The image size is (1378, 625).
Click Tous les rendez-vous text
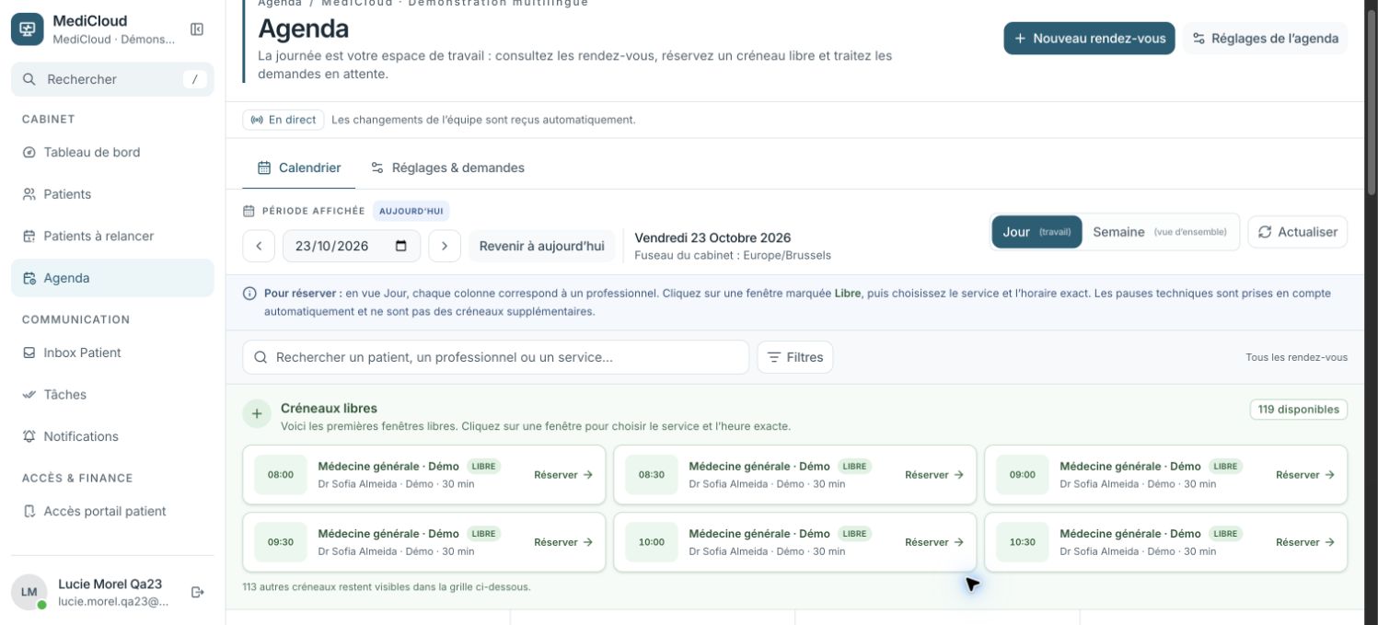tap(1296, 357)
